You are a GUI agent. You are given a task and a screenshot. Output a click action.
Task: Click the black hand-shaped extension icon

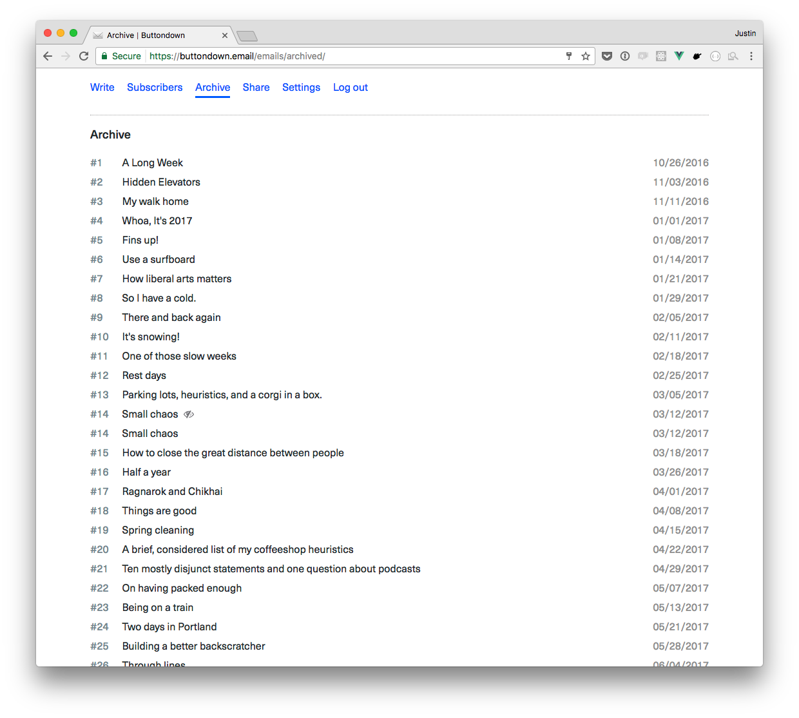point(697,56)
